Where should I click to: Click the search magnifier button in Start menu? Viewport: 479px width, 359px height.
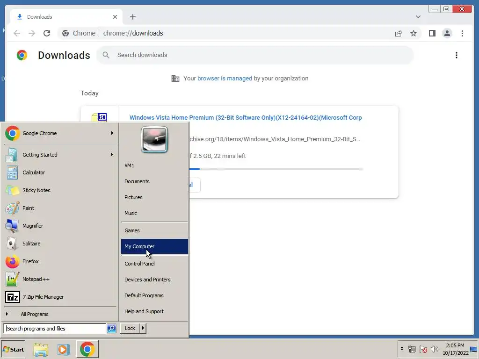pyautogui.click(x=111, y=329)
